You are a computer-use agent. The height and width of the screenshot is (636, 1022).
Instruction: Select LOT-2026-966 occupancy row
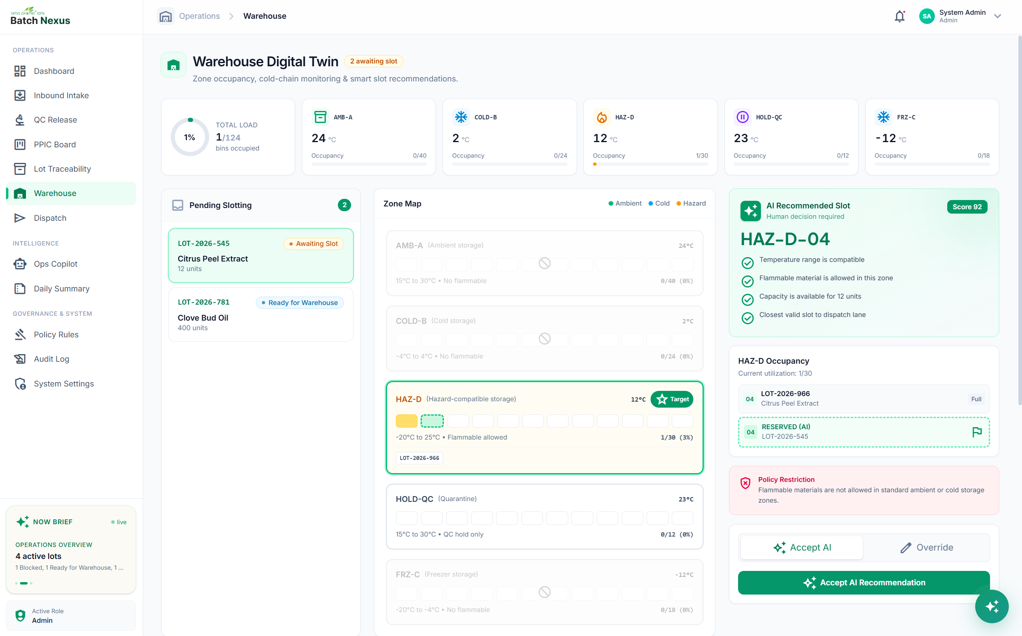864,399
